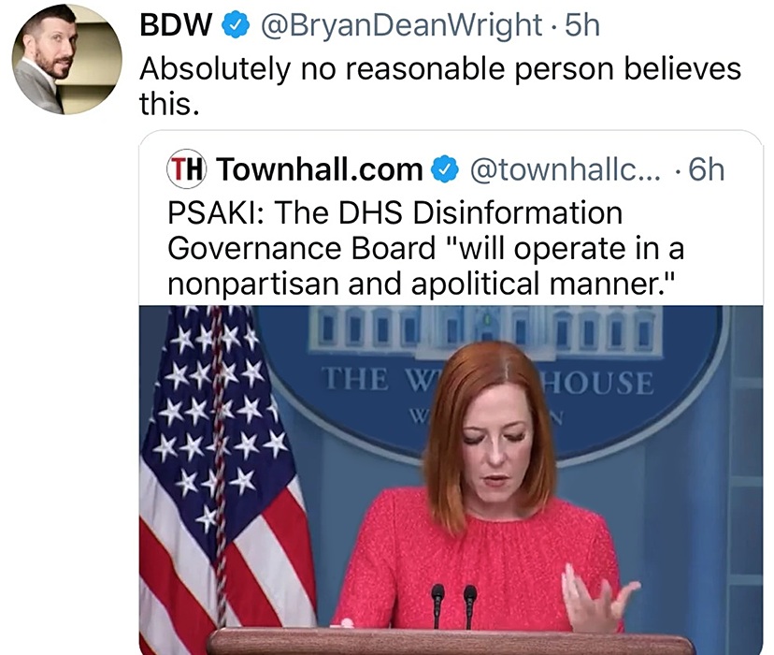Open the @BryanDeanWright handle link

pyautogui.click(x=401, y=25)
